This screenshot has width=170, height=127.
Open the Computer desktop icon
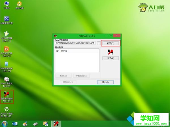coord(7,5)
